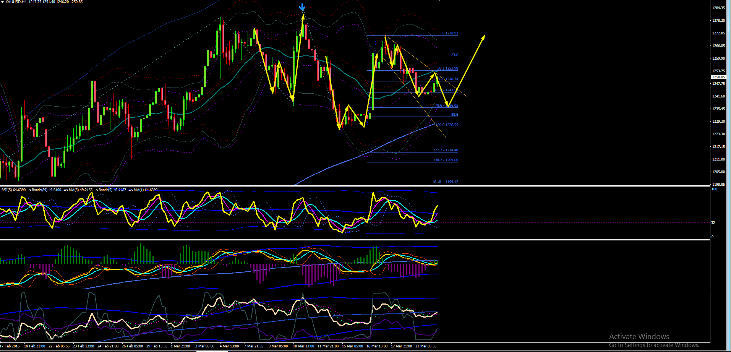Click price scale value 1211.00

pyautogui.click(x=719, y=159)
